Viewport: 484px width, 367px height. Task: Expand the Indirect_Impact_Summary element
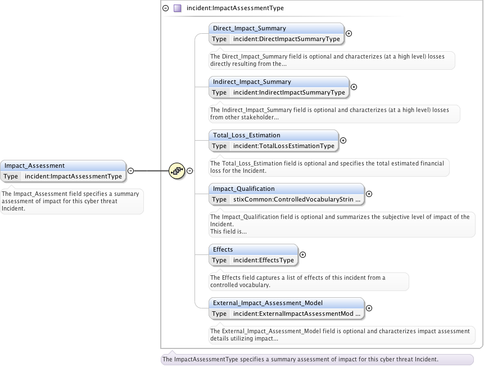click(354, 87)
